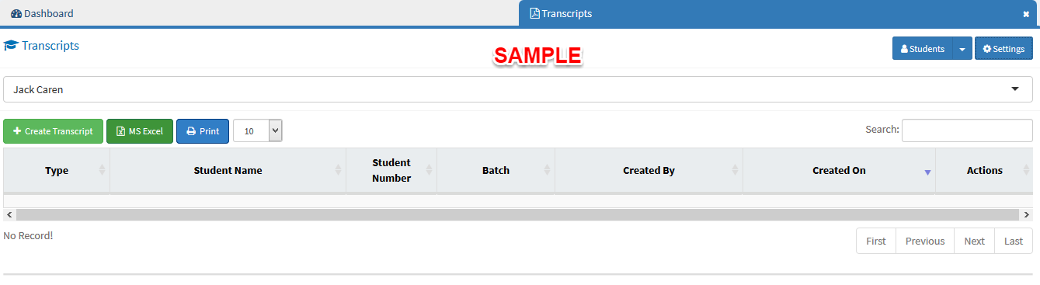Expand the Students button dropdown caret
Image resolution: width=1040 pixels, height=285 pixels.
[x=962, y=48]
